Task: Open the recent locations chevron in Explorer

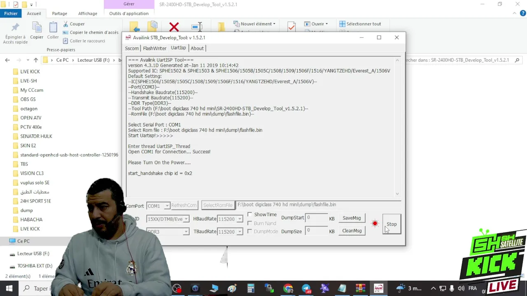Action: point(28,60)
